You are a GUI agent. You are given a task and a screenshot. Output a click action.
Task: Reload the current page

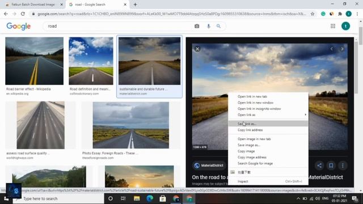23,14
